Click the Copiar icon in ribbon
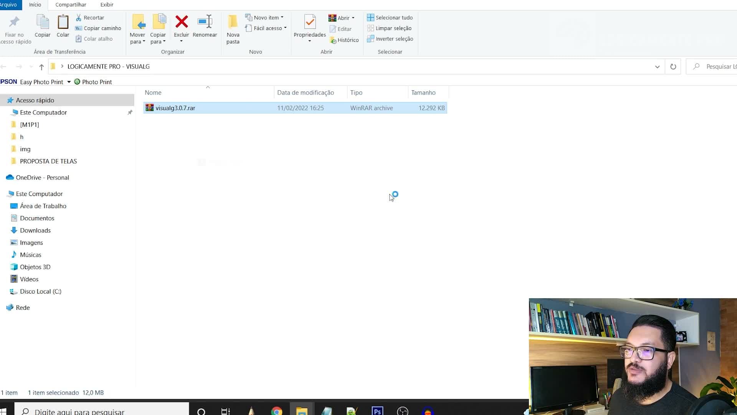The height and width of the screenshot is (415, 737). pos(43,22)
